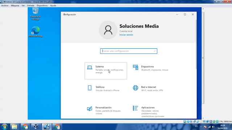This screenshot has height=130, width=232.
Task: Click "Wi-Fi, modo avión, VPN" description
Action: coord(152,90)
